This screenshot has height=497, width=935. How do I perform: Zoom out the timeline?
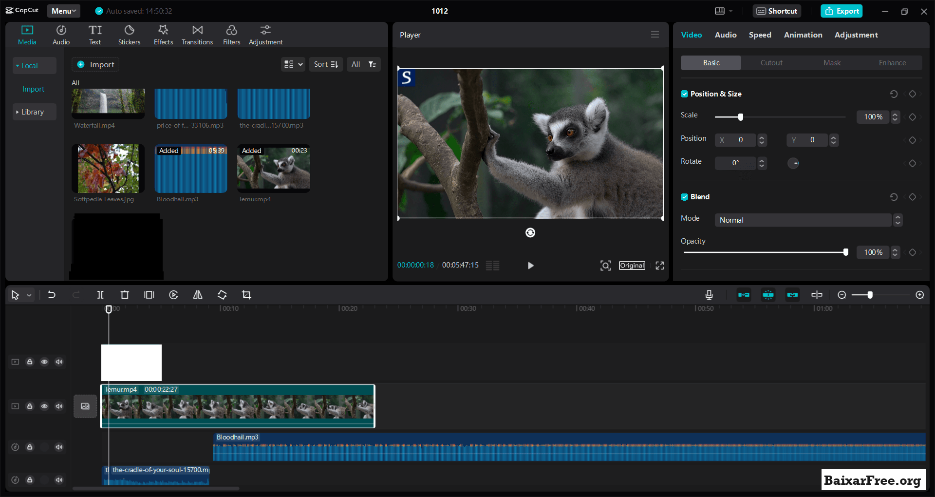(x=841, y=295)
